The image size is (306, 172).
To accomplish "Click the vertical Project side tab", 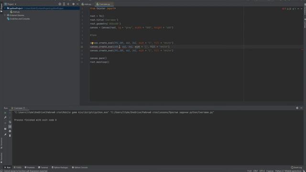I will point(1,8).
